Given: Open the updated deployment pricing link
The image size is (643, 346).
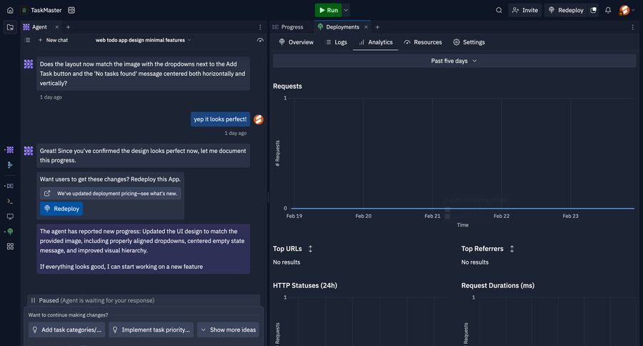Looking at the screenshot, I should click(110, 193).
